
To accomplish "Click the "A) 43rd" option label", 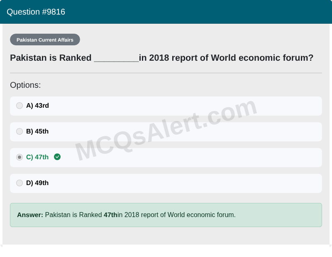I will pos(37,106).
